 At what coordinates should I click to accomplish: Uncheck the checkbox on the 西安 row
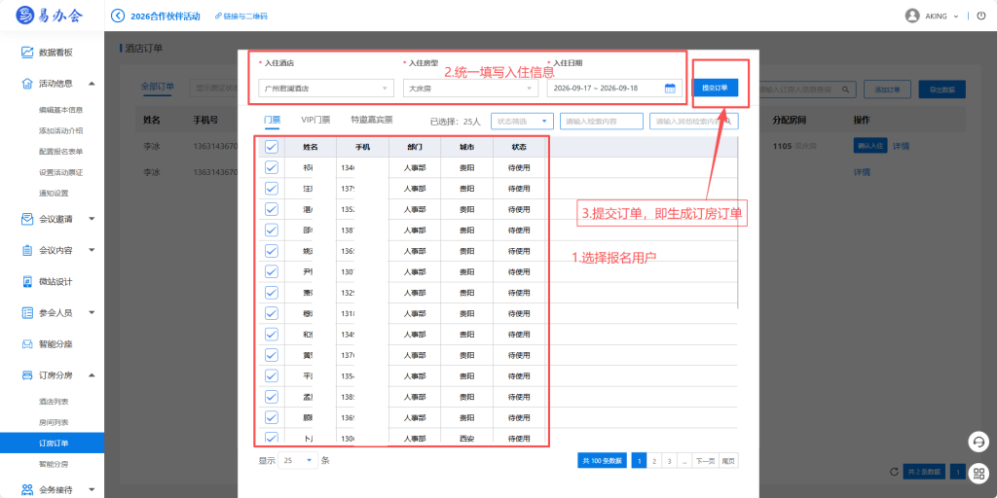pos(272,438)
